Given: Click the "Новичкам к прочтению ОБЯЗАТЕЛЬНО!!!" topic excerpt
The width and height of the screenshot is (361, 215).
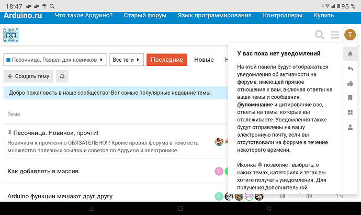Looking at the screenshot, I should tap(103, 146).
